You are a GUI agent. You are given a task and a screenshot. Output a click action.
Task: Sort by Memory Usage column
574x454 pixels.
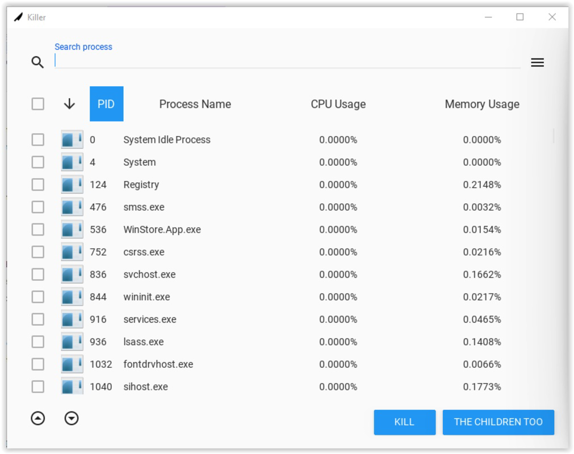(x=482, y=104)
